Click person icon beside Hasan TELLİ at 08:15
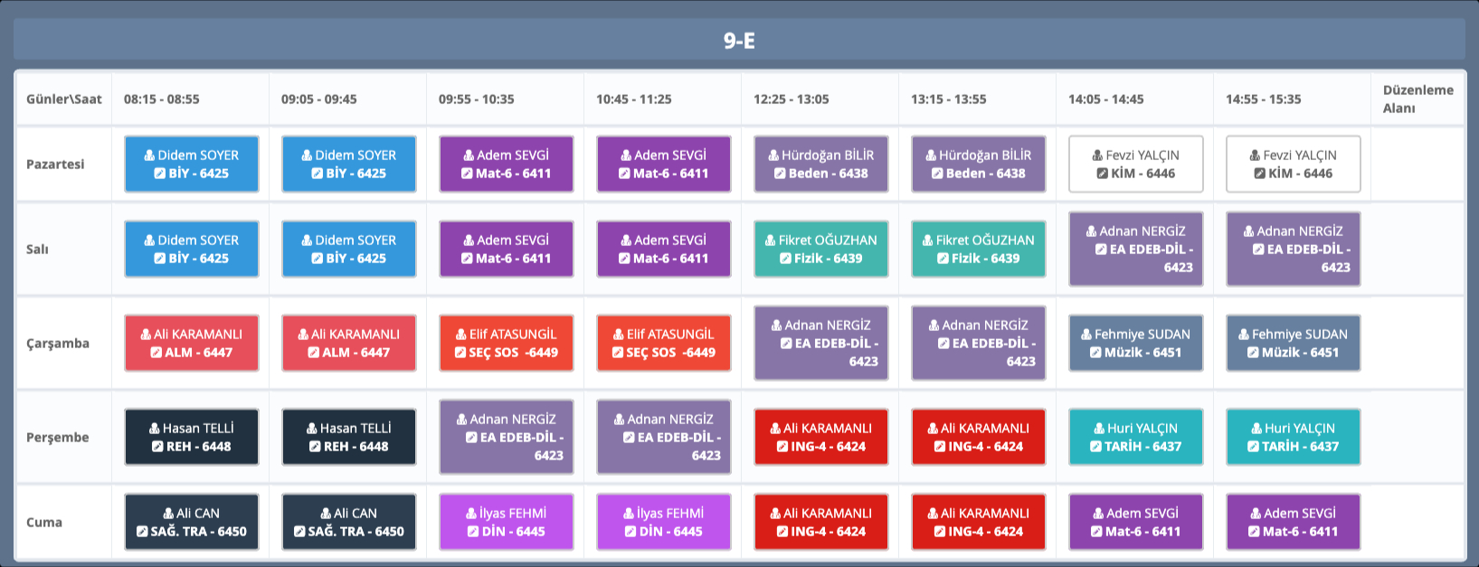Image resolution: width=1479 pixels, height=567 pixels. [x=155, y=429]
